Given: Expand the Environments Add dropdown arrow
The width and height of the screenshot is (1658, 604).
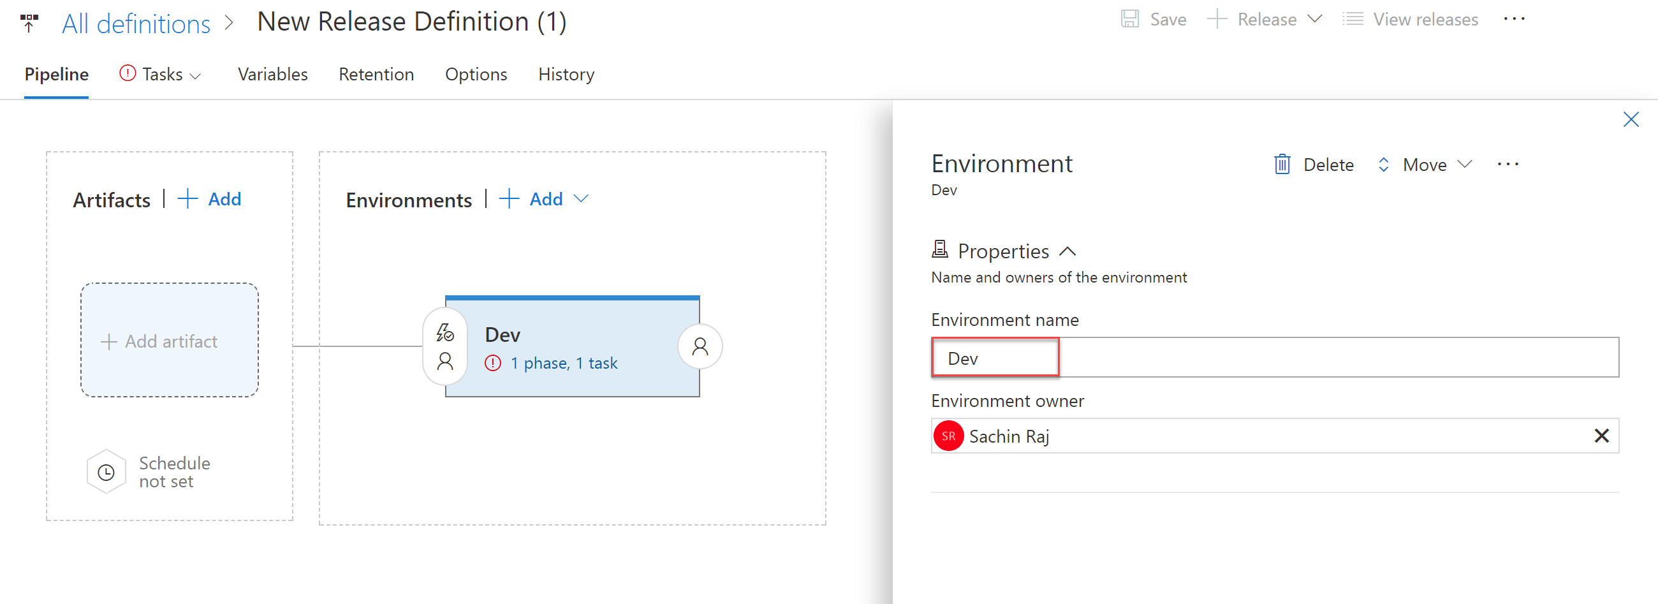Looking at the screenshot, I should point(580,199).
